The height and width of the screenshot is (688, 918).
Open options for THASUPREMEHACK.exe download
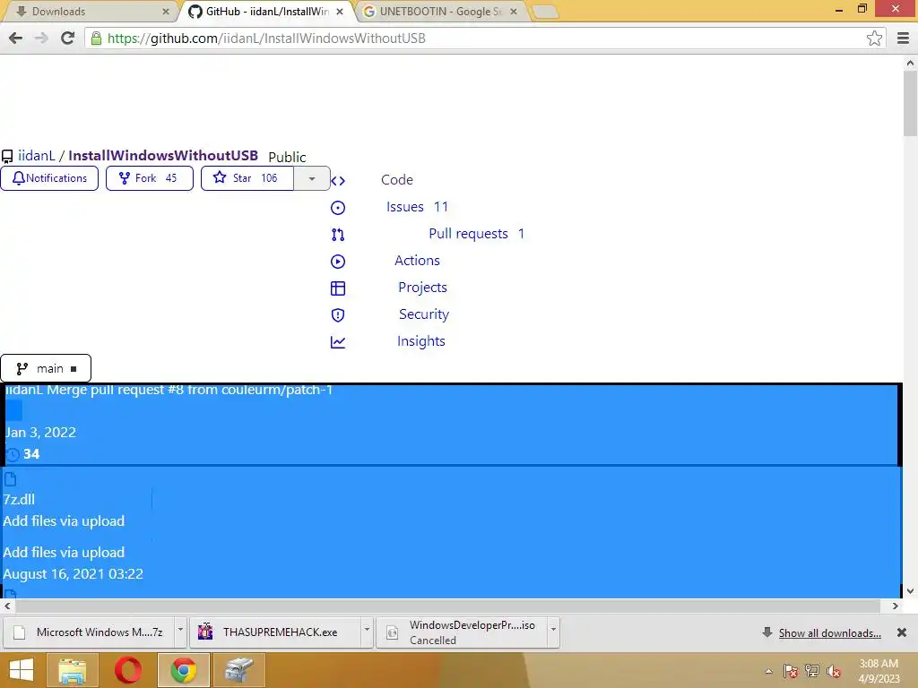tap(367, 632)
